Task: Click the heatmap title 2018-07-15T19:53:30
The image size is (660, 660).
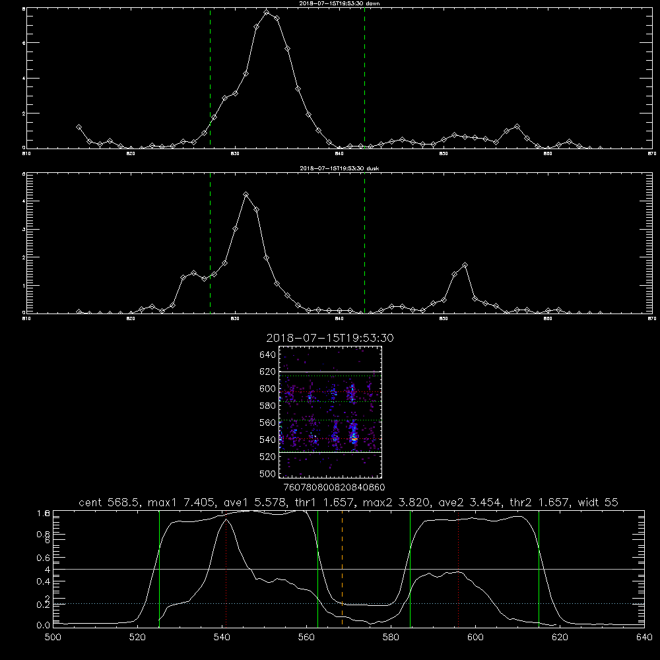Action: 330,338
